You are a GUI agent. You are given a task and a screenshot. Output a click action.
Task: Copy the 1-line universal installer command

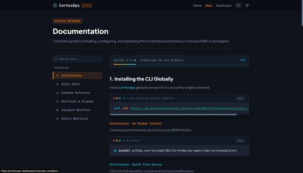point(240,98)
